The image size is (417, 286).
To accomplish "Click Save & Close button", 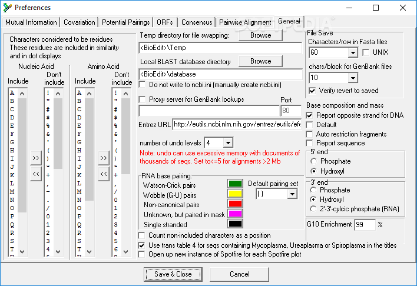I will tap(173, 274).
